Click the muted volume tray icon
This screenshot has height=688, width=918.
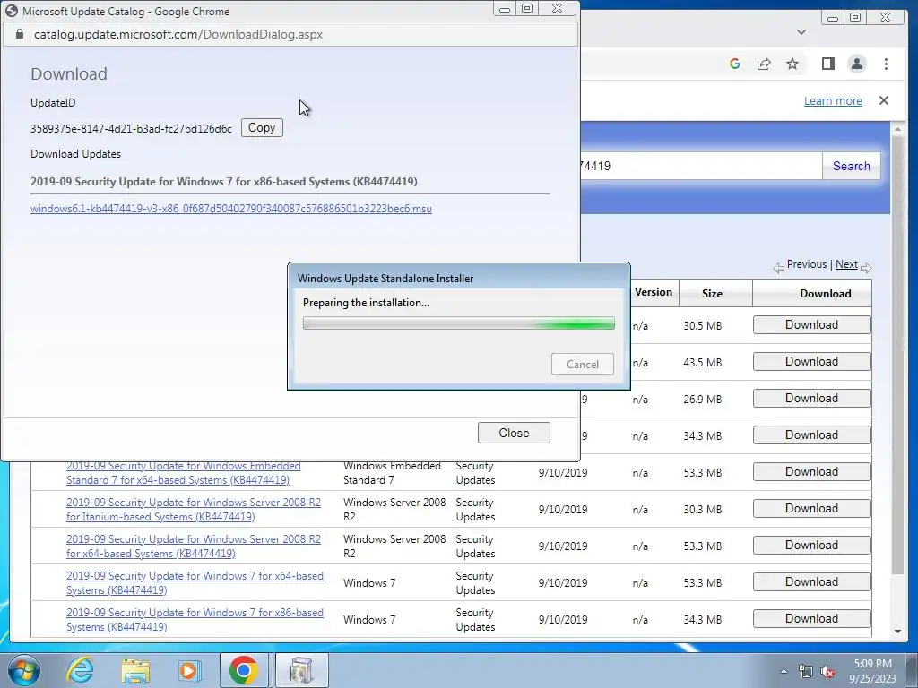coord(827,672)
